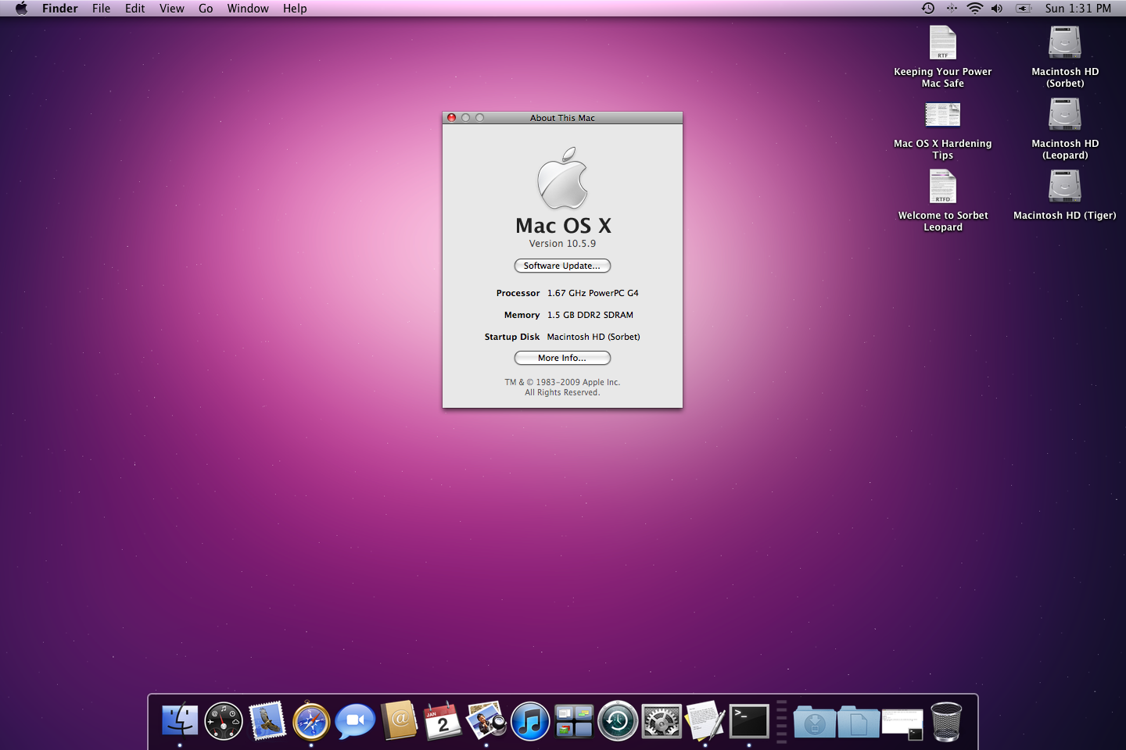
Task: Select Macintosh HD (Tiger) drive icon
Action: click(1065, 187)
